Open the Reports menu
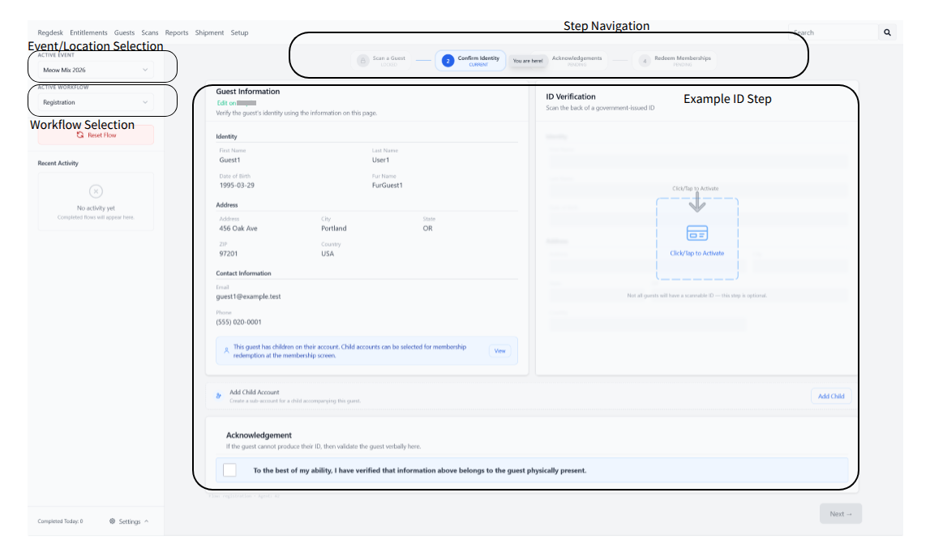The height and width of the screenshot is (557, 930). [177, 32]
